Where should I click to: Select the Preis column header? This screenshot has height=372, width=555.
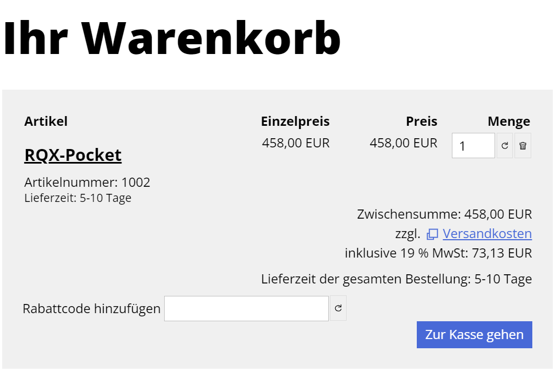click(421, 121)
